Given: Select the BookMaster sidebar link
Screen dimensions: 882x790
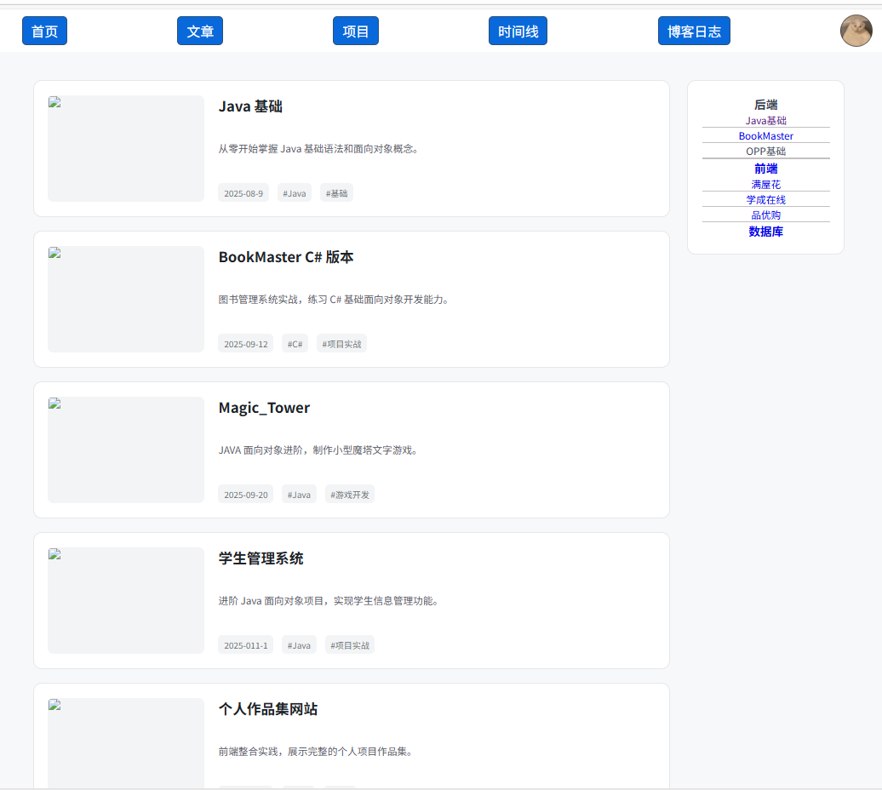Looking at the screenshot, I should (x=765, y=136).
